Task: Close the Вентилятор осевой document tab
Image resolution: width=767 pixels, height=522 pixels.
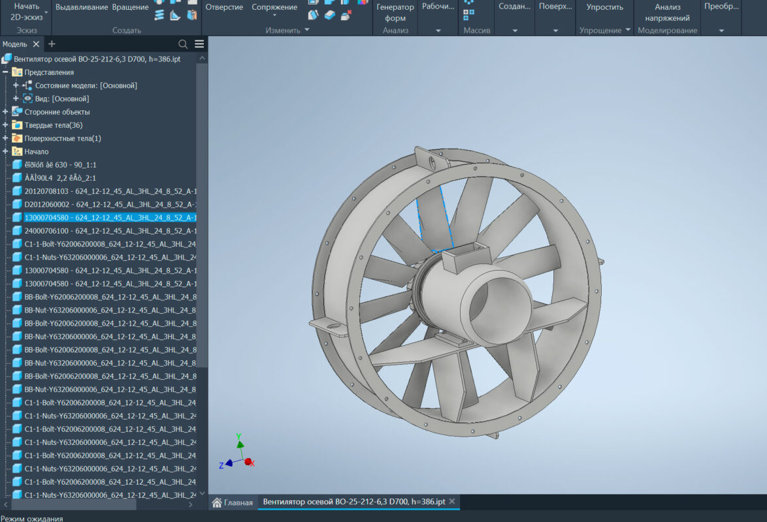Action: click(451, 502)
